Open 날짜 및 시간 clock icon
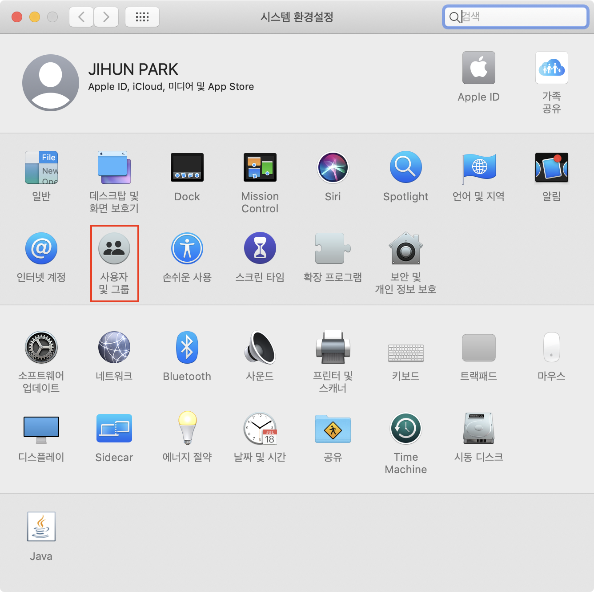This screenshot has width=594, height=592. (260, 428)
